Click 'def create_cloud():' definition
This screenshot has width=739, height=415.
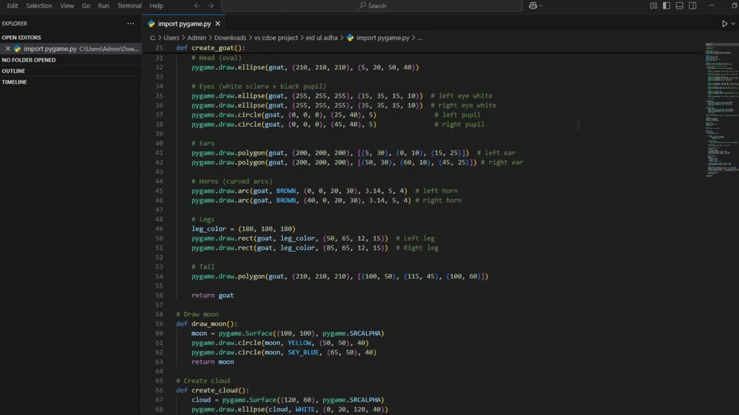click(x=212, y=390)
